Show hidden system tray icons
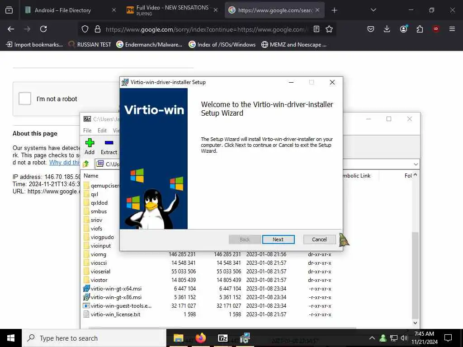463x347 pixels. coord(372,338)
